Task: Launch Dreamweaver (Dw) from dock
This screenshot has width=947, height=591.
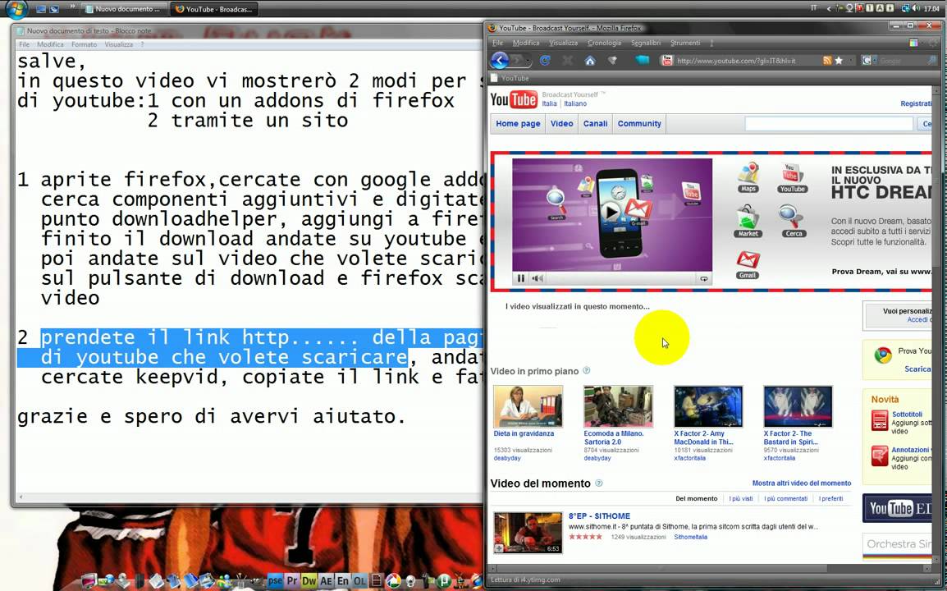Action: 309,580
